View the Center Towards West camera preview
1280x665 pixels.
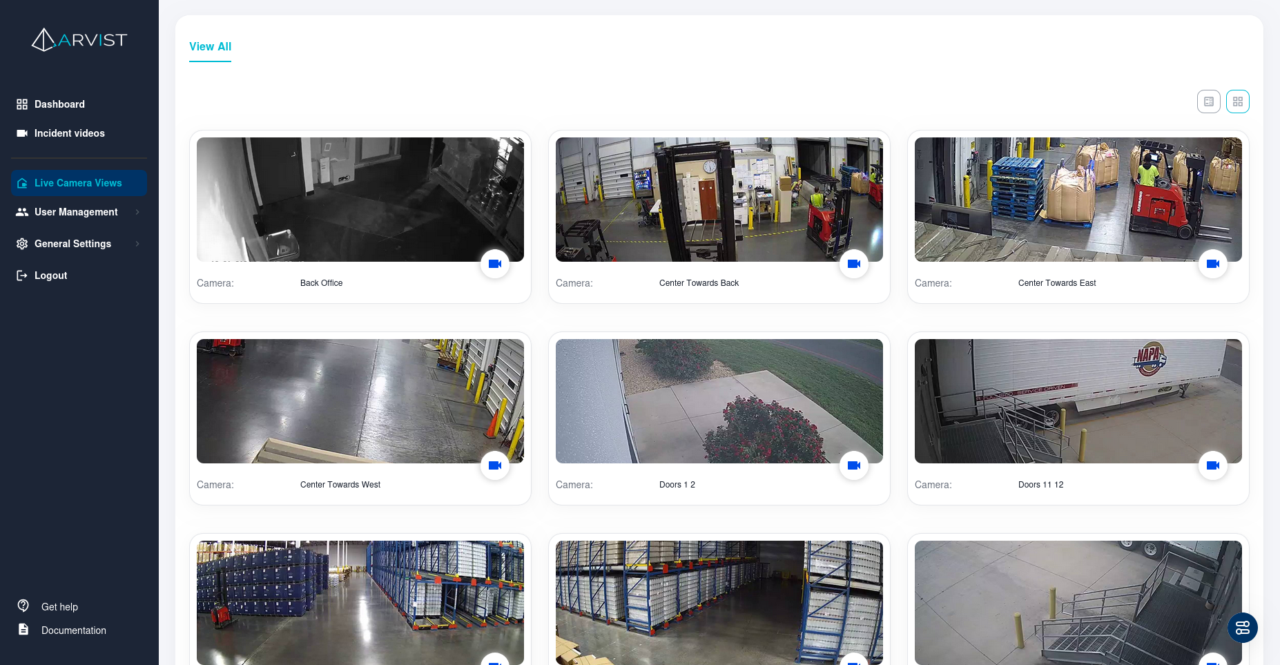[x=360, y=401]
